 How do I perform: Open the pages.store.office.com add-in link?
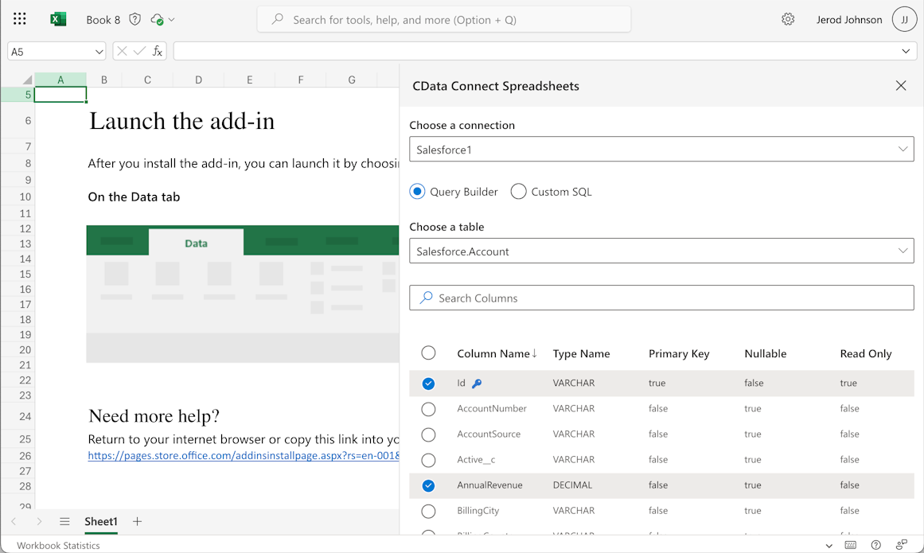[243, 456]
